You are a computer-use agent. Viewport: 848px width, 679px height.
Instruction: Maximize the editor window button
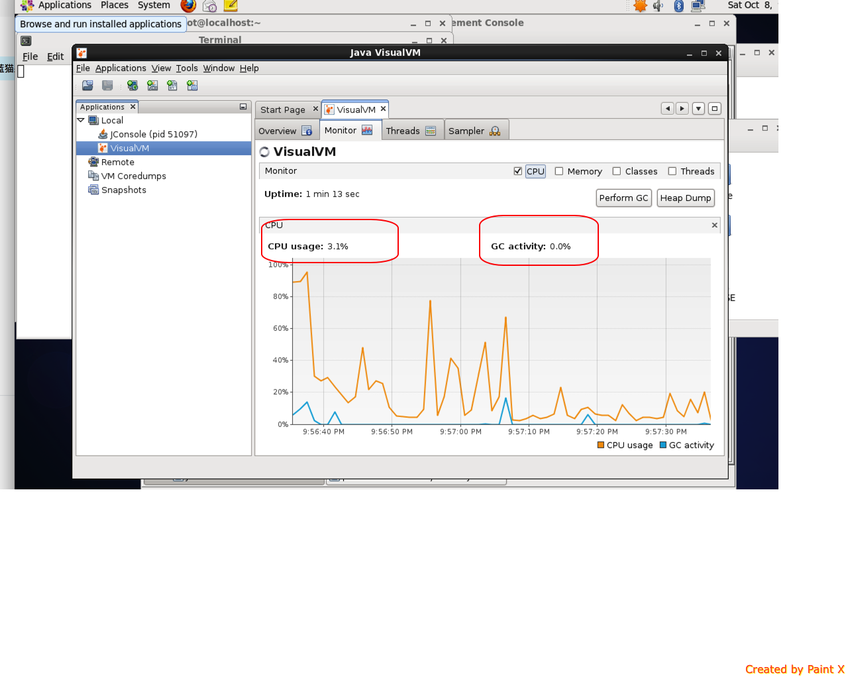(x=714, y=109)
